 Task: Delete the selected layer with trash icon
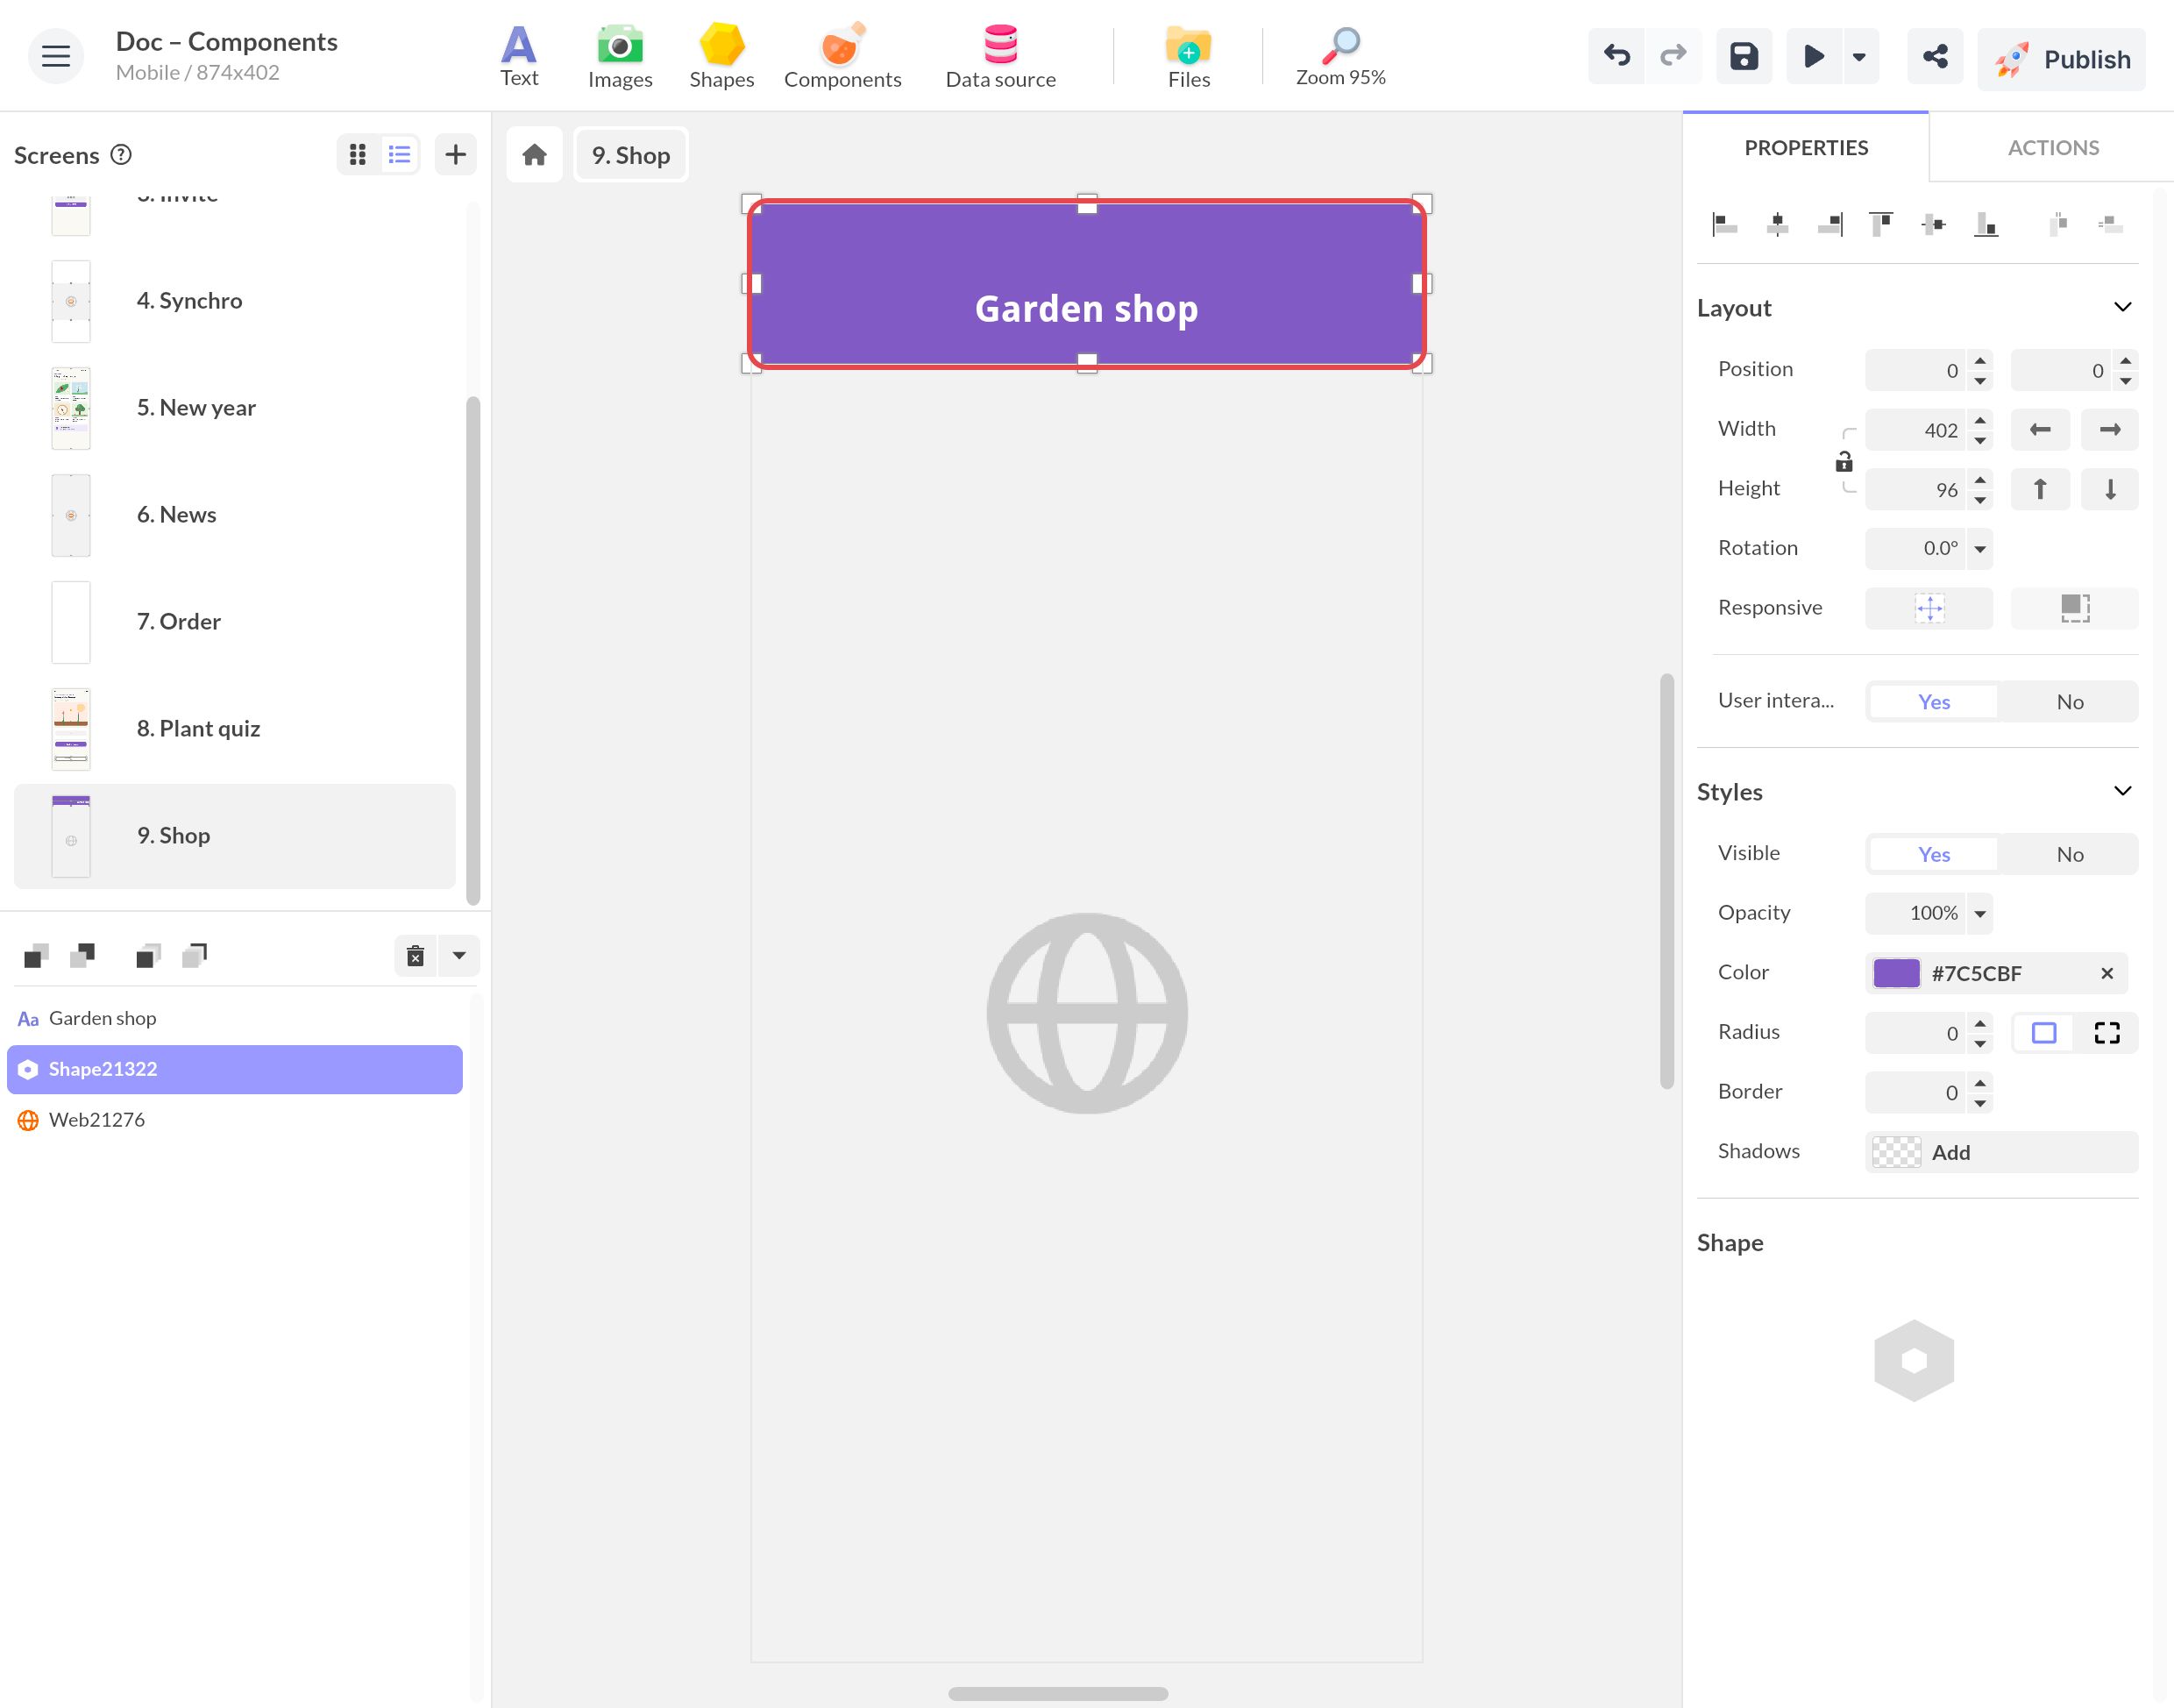[x=416, y=956]
